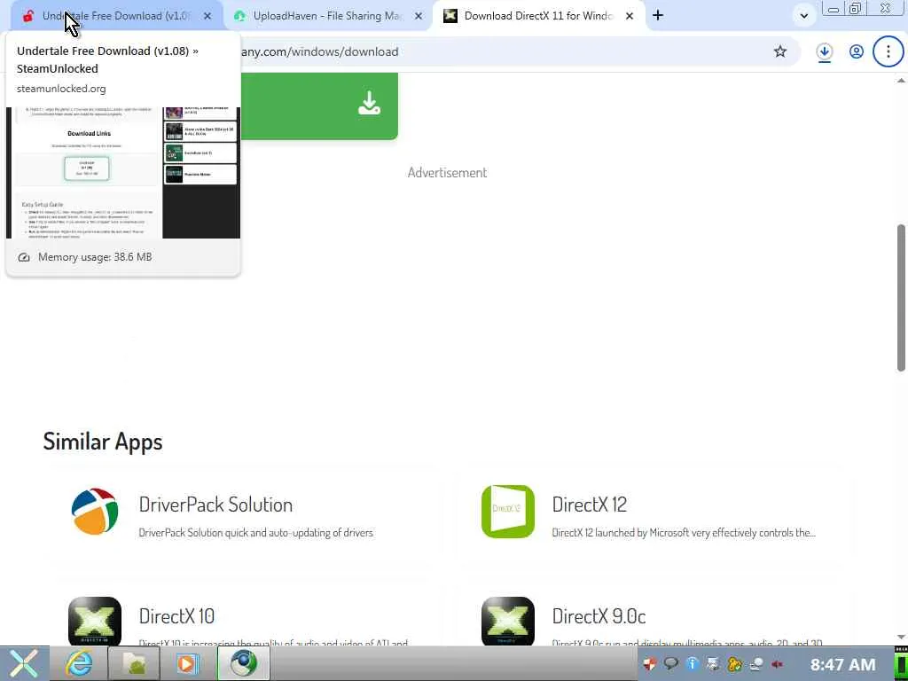Screen dimensions: 908x681
Task: Click the DirectX 9.0c logo icon
Action: tap(508, 622)
